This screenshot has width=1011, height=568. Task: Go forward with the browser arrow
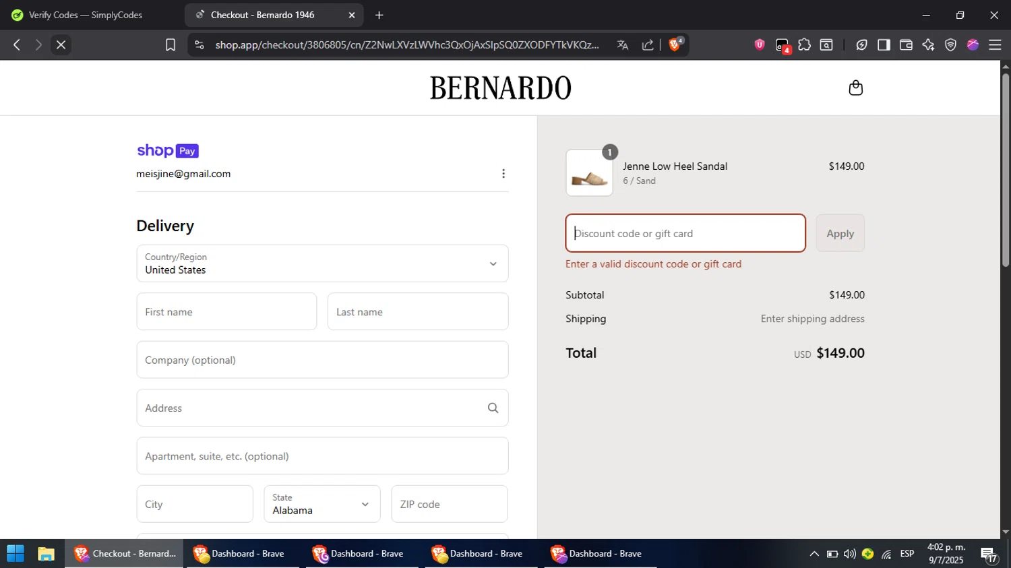38,44
